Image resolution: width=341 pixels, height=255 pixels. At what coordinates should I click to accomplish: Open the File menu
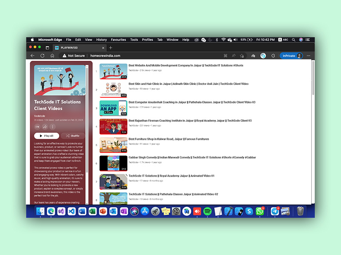pyautogui.click(x=68, y=40)
